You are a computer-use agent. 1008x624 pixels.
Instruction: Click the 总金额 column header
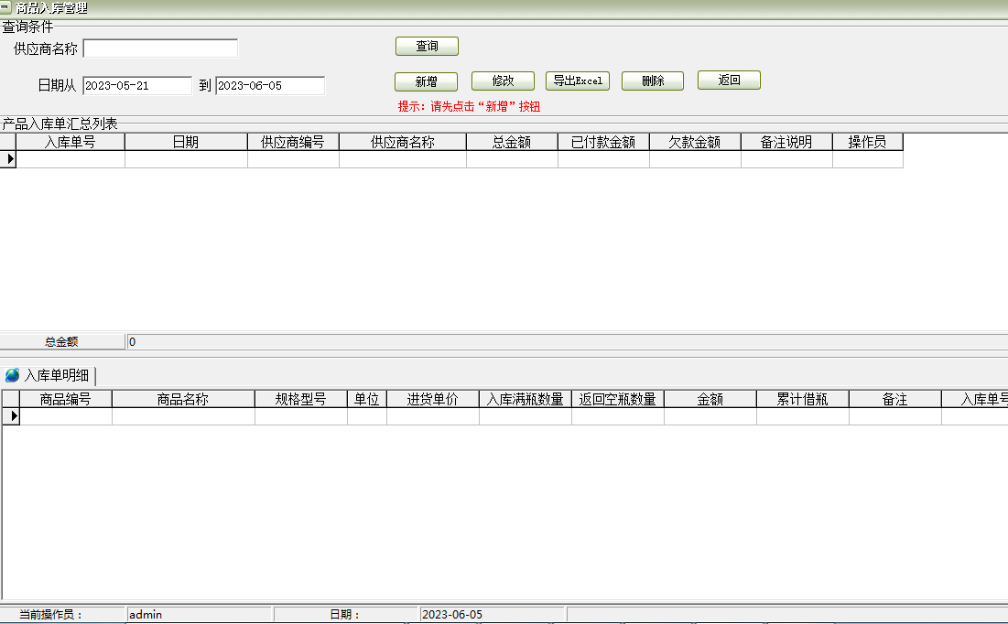click(512, 142)
